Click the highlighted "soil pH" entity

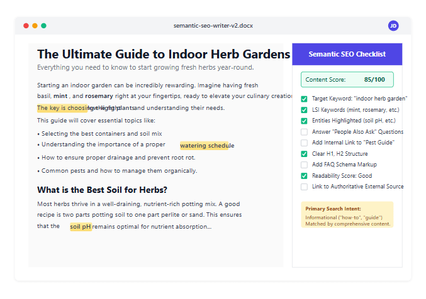point(81,227)
